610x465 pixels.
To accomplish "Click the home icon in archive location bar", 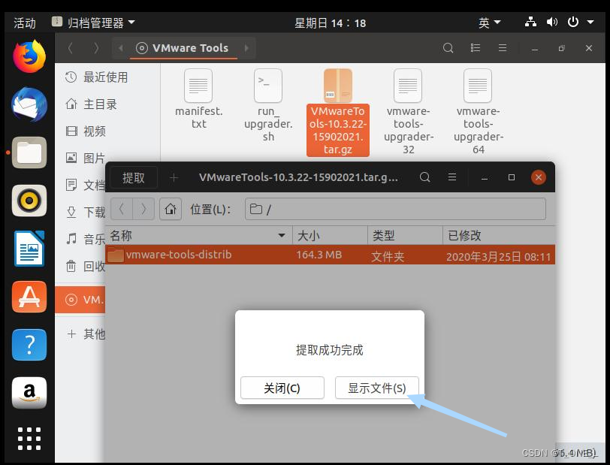I will pyautogui.click(x=171, y=209).
